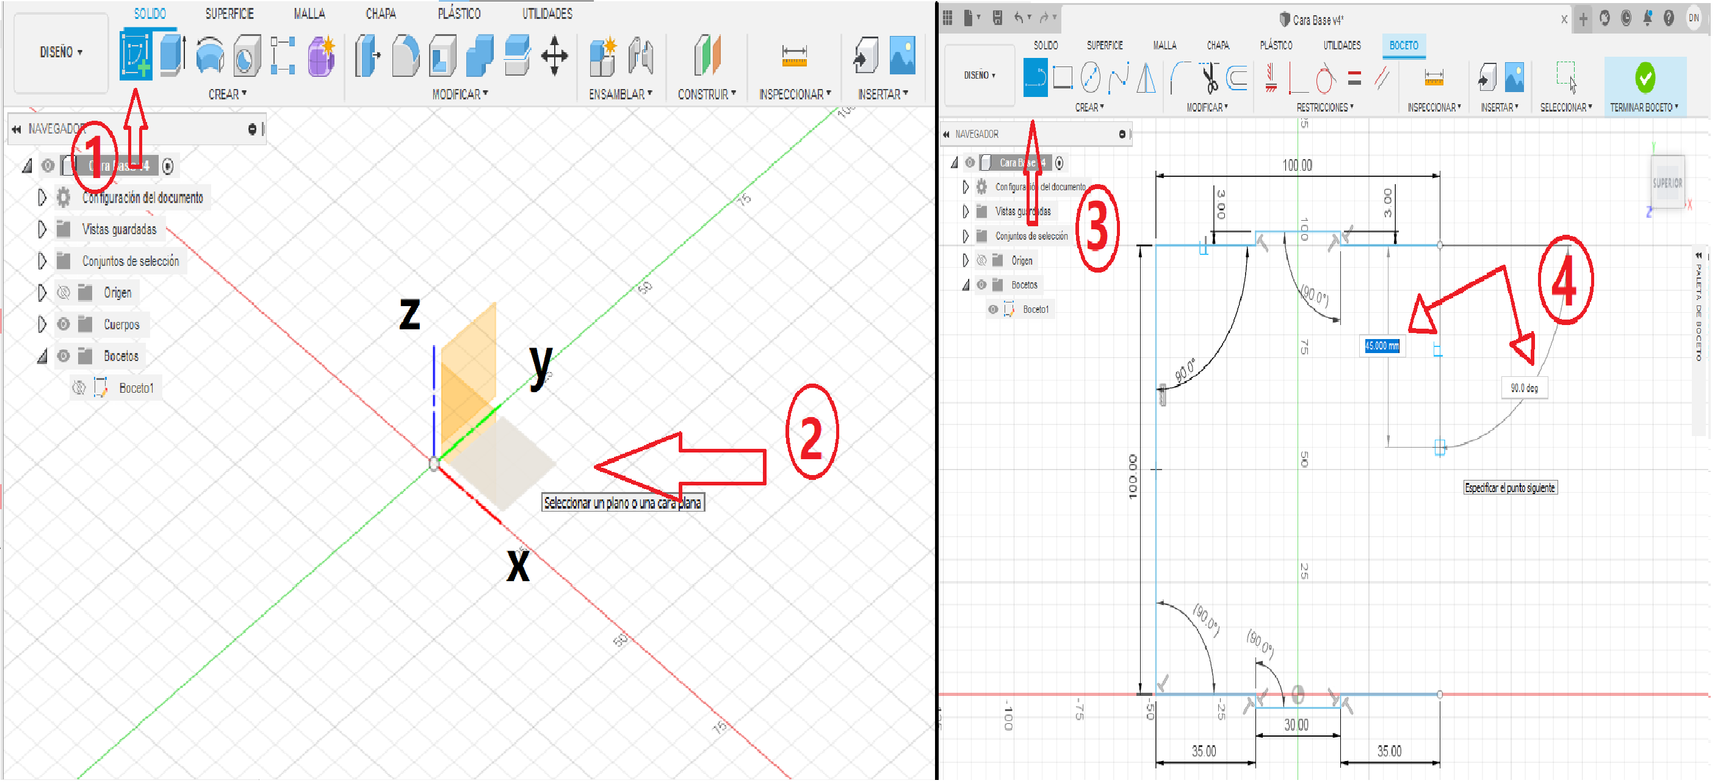Image resolution: width=1726 pixels, height=783 pixels.
Task: Select the Spline sketch tool
Action: click(1119, 77)
